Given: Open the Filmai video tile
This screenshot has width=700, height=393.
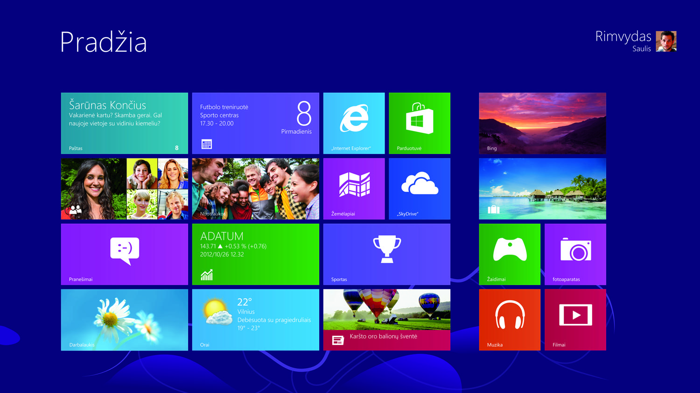Looking at the screenshot, I should (575, 319).
